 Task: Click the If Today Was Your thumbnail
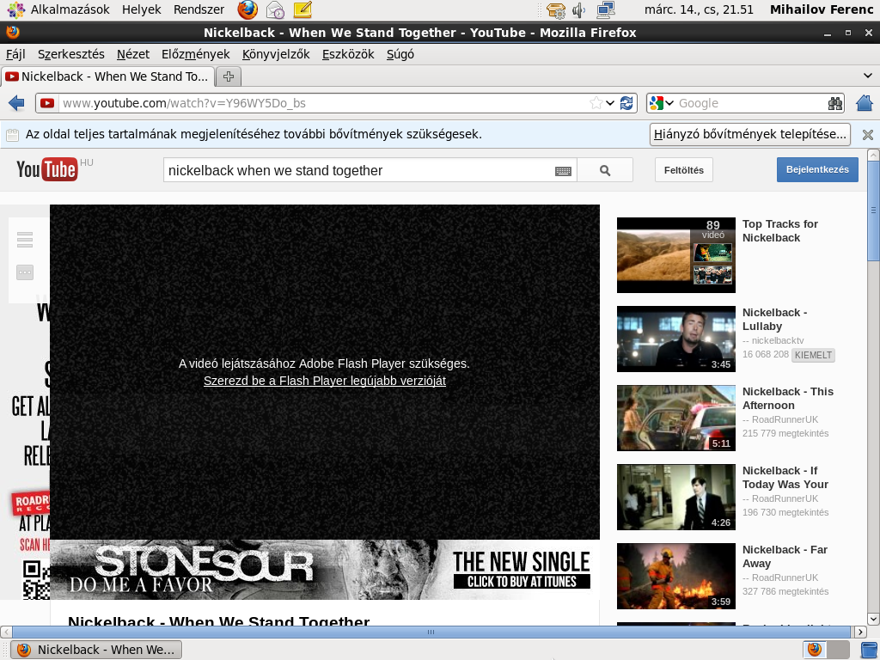pos(675,498)
